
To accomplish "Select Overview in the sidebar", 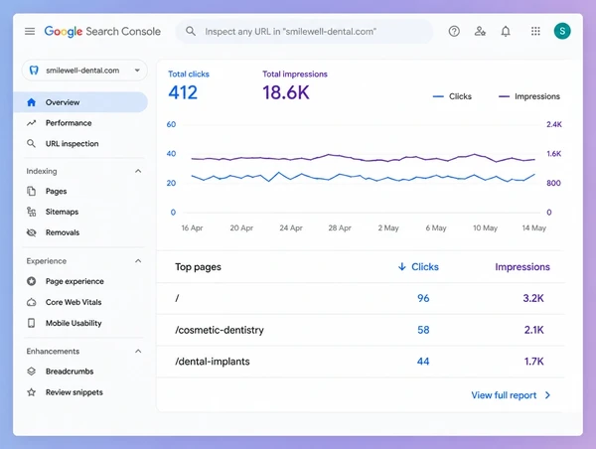I will pos(80,102).
